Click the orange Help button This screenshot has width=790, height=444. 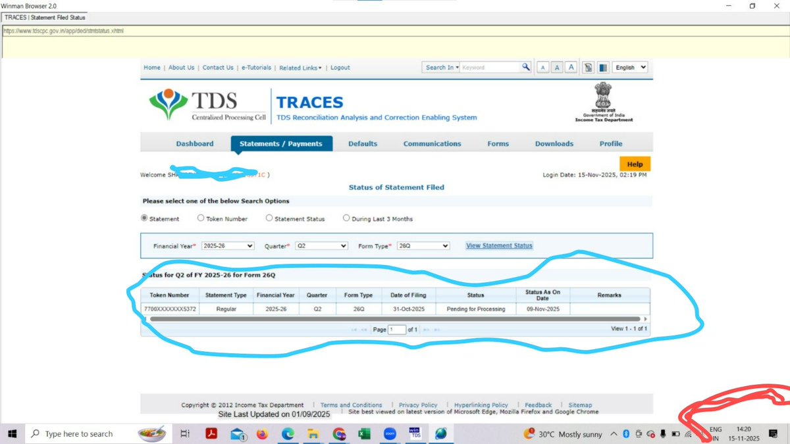click(635, 164)
